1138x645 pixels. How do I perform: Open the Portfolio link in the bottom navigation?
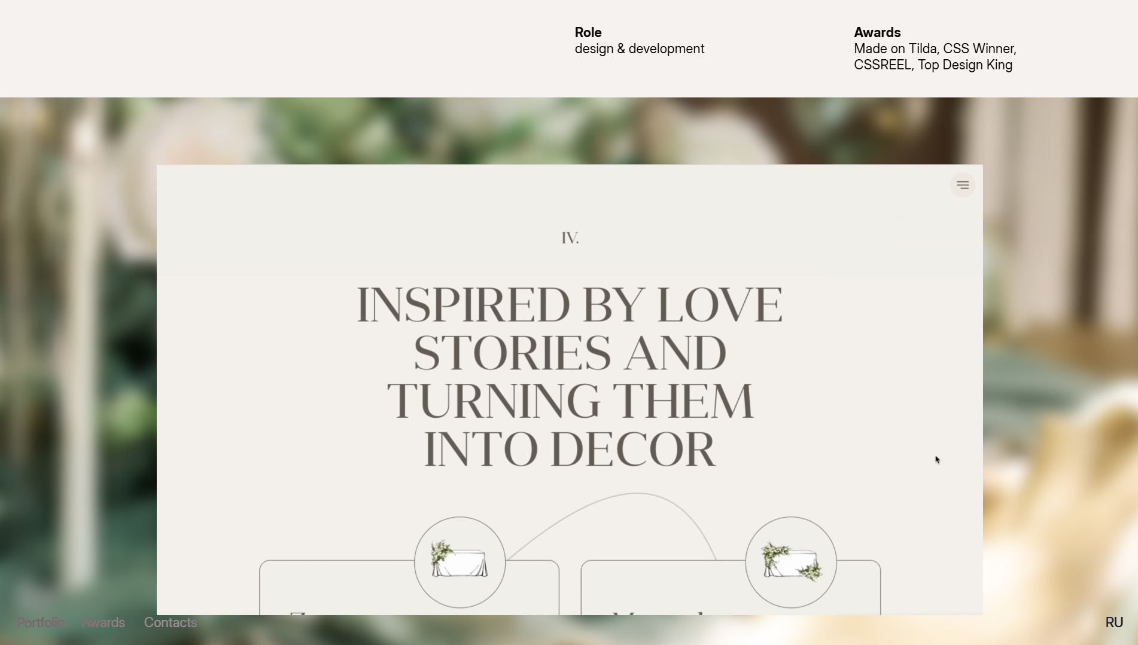pyautogui.click(x=41, y=622)
